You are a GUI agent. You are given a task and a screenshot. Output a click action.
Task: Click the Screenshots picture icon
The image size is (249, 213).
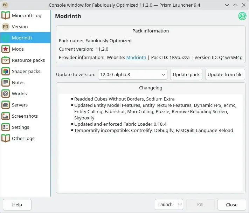tap(6, 116)
